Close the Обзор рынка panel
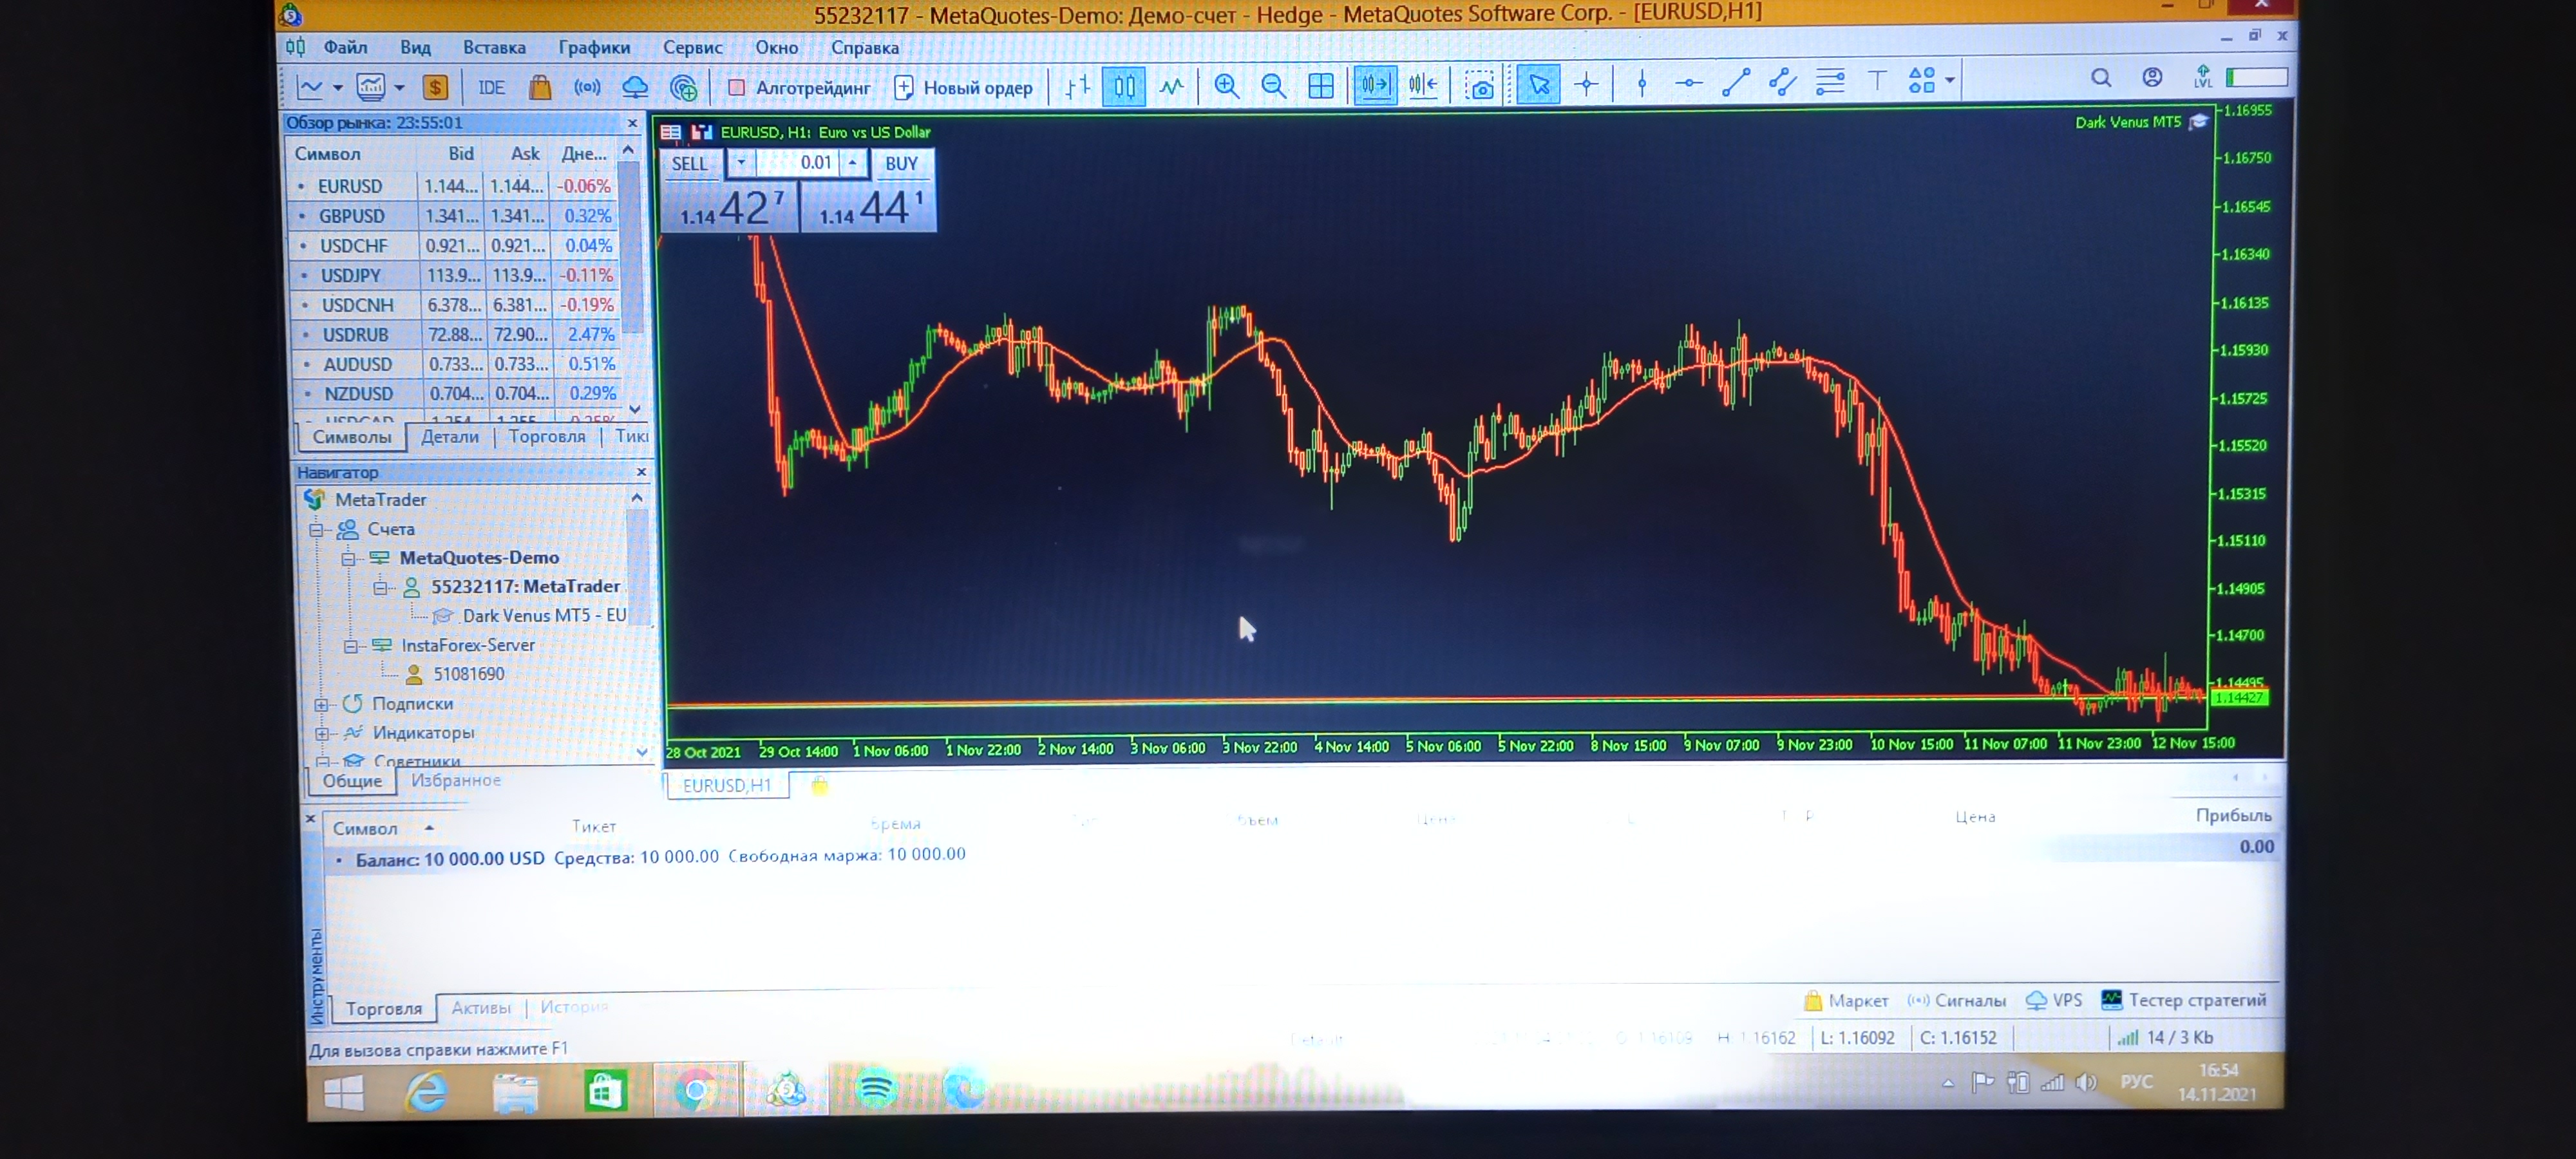The height and width of the screenshot is (1159, 2576). 632,123
